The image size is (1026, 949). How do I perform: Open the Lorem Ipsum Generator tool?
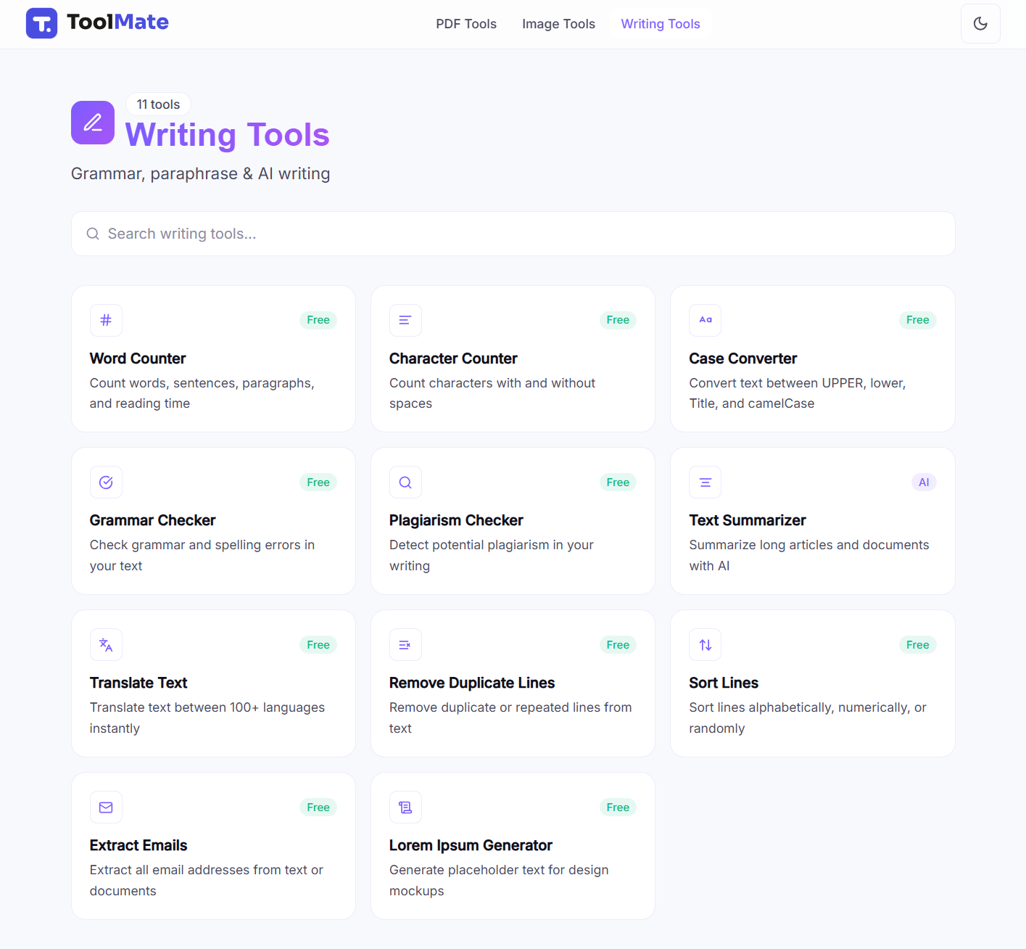(513, 846)
